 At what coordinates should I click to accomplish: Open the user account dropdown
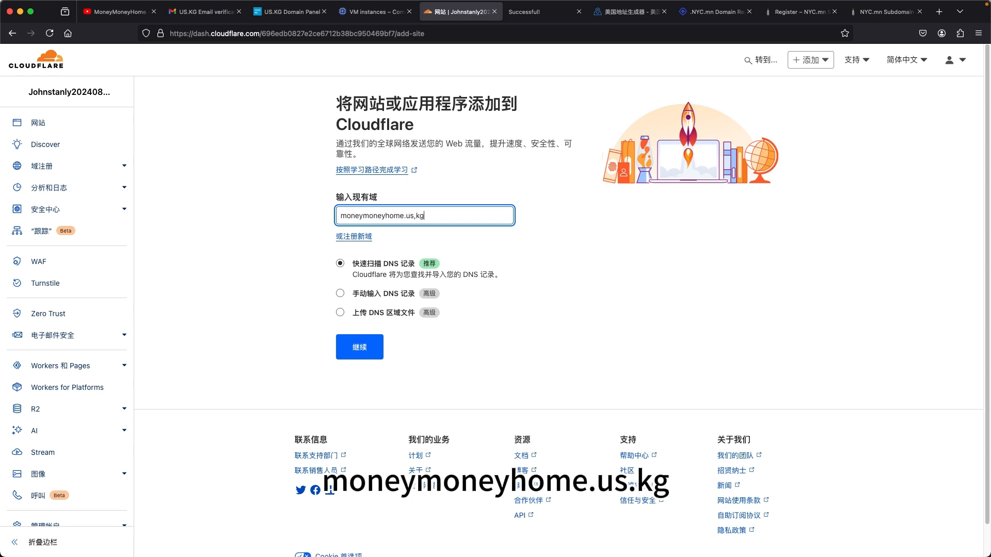coord(955,60)
